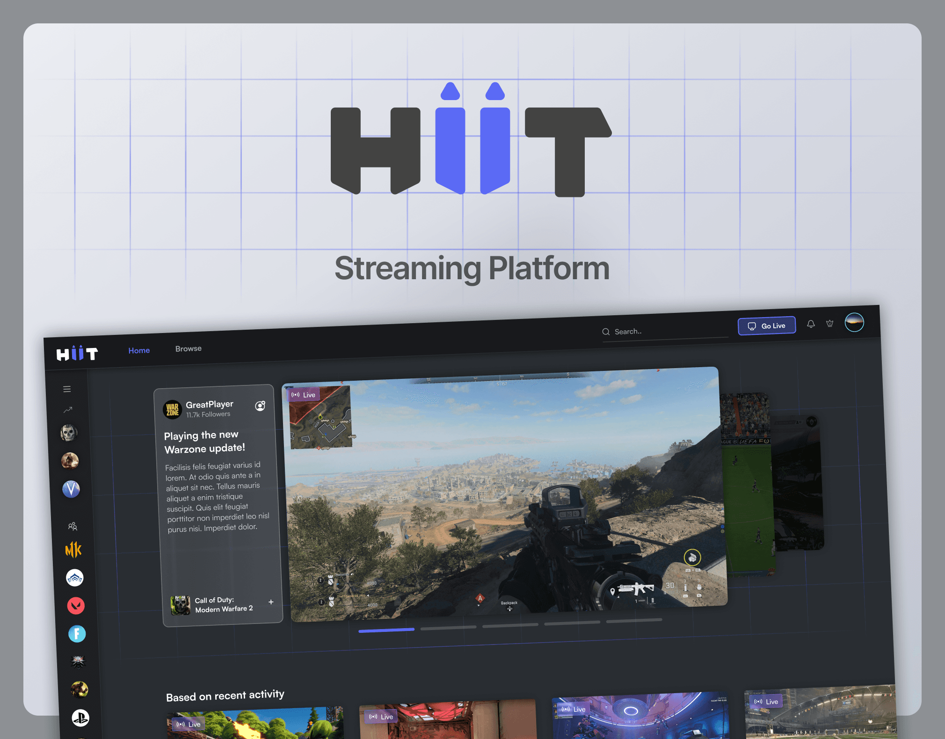Click the crown icon in header

pos(829,323)
